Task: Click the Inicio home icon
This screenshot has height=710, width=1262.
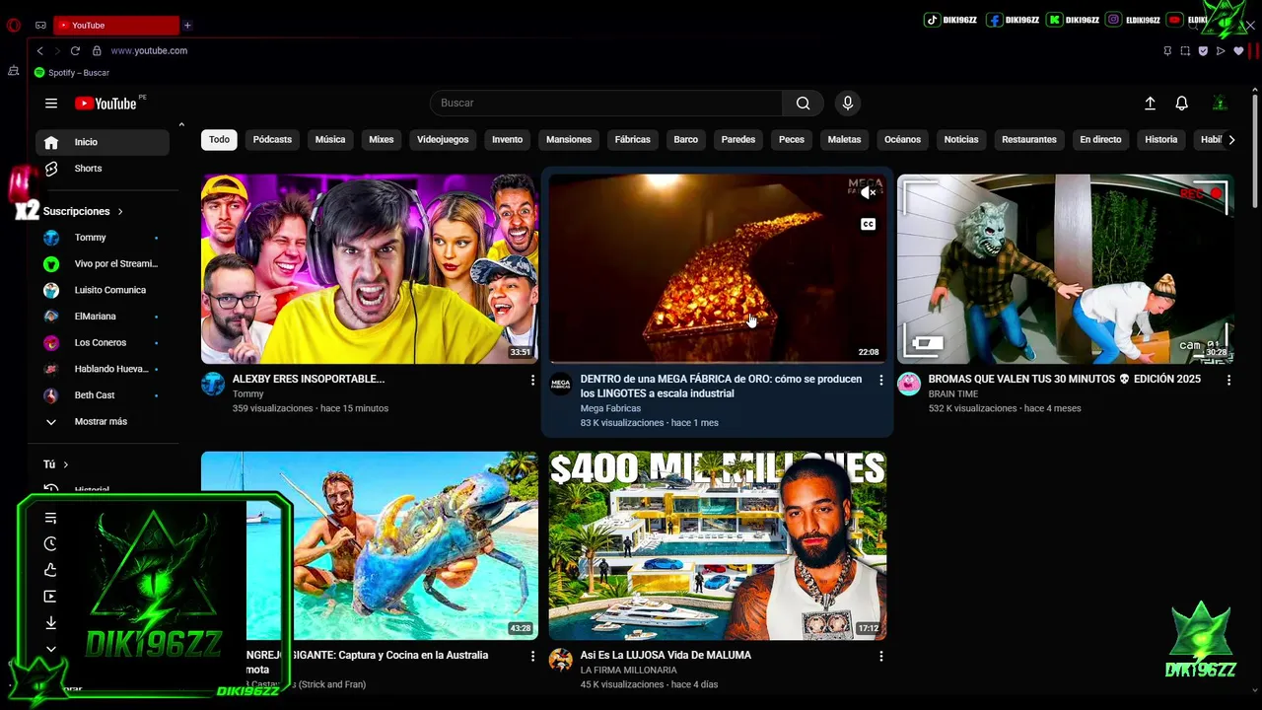Action: tap(51, 142)
